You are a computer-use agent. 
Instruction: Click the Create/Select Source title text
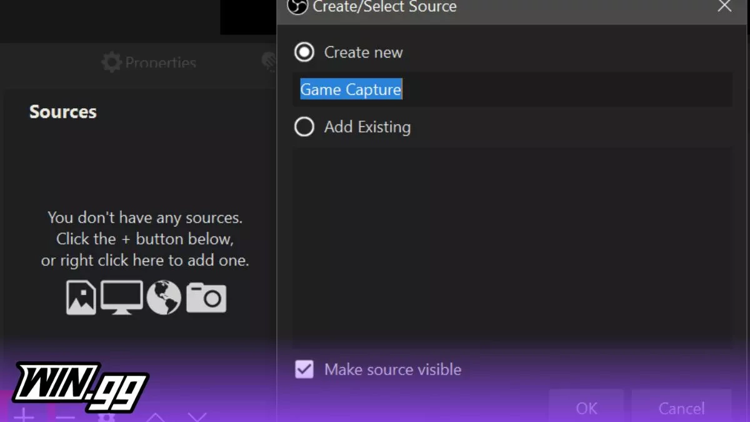click(x=384, y=7)
